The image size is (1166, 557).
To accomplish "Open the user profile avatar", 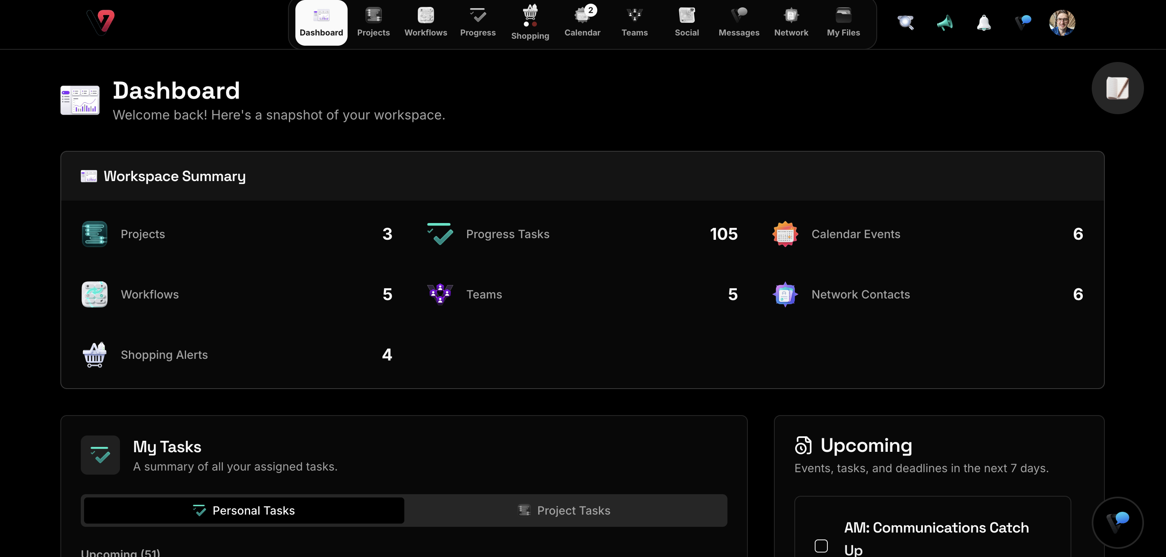I will tap(1062, 22).
